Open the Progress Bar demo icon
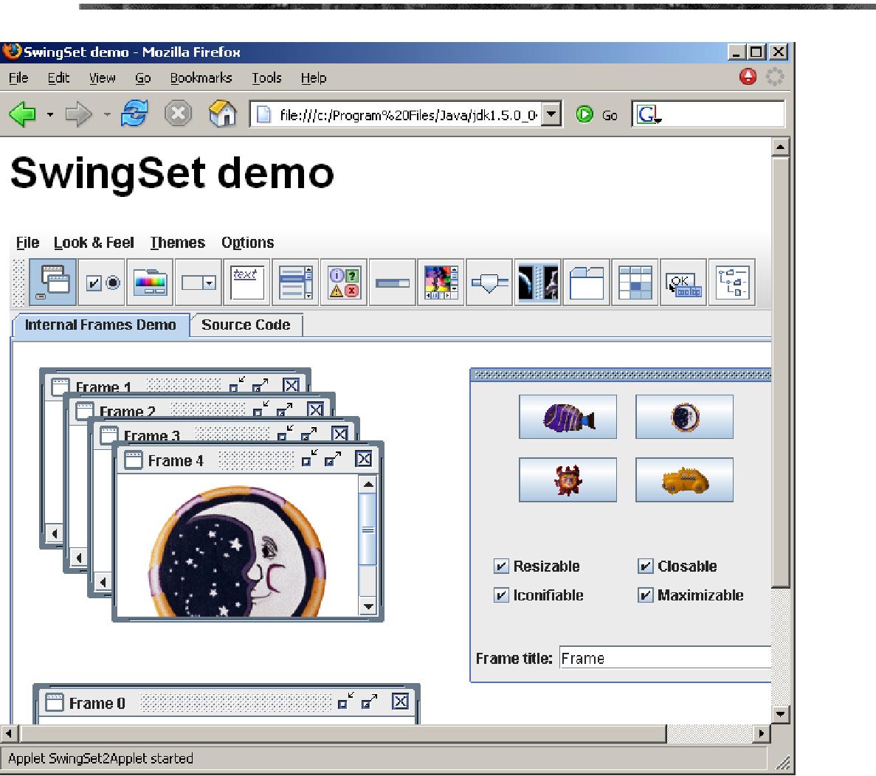876x776 pixels. [392, 283]
